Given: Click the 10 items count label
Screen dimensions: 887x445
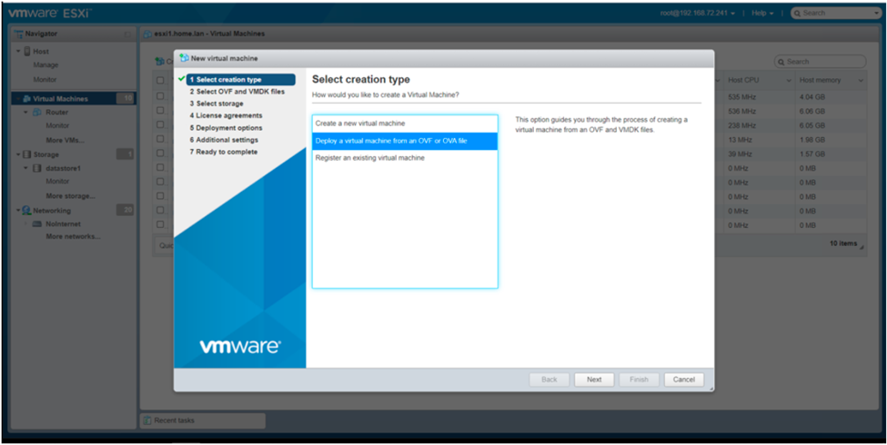Looking at the screenshot, I should coord(842,244).
